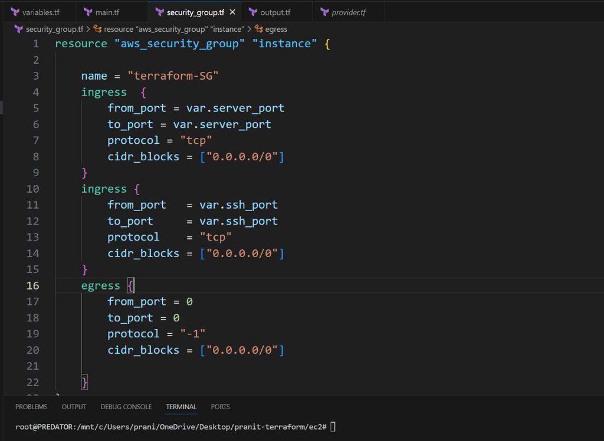Click cidr_blocks on line 14
The image size is (604, 441).
(x=143, y=254)
